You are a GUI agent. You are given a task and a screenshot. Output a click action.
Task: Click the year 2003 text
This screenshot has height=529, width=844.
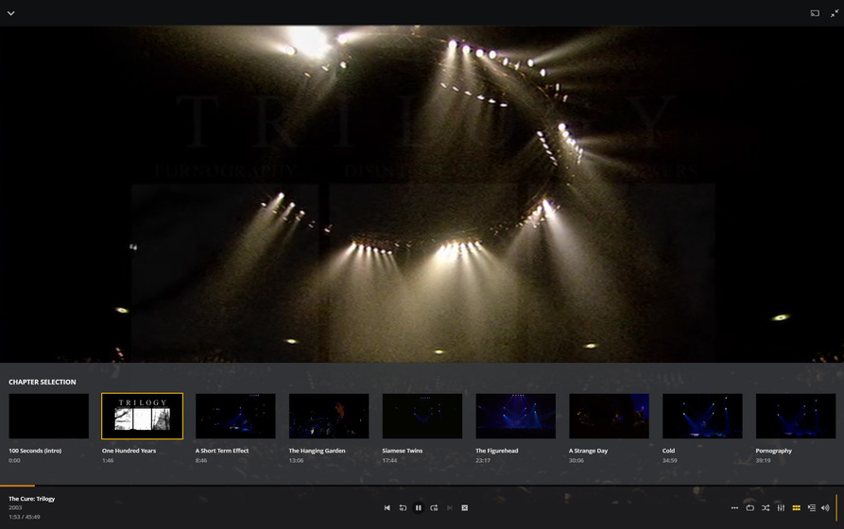tap(15, 507)
